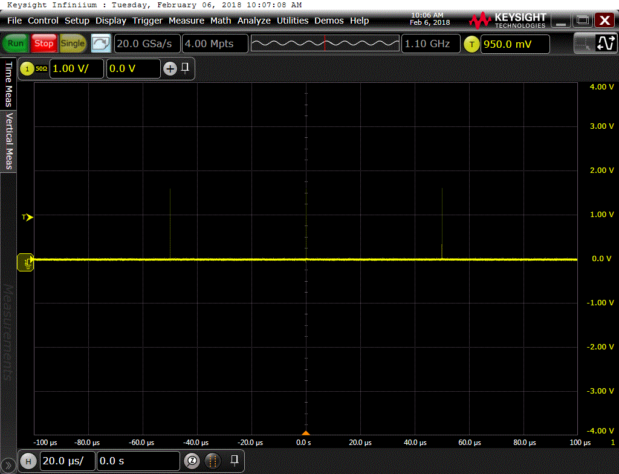Click the Single acquisition button
This screenshot has width=619, height=474.
click(73, 44)
